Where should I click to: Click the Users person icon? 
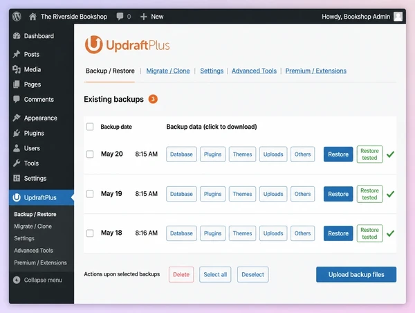tap(17, 148)
